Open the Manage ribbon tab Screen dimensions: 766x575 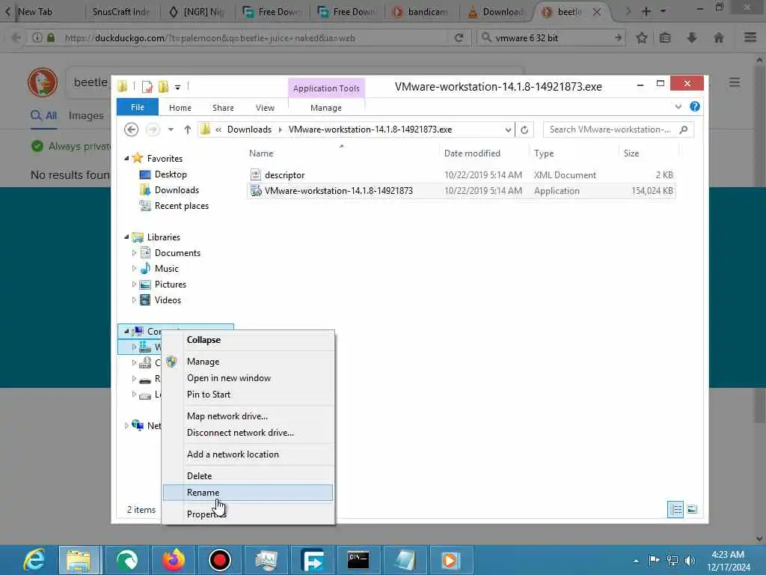pos(326,108)
